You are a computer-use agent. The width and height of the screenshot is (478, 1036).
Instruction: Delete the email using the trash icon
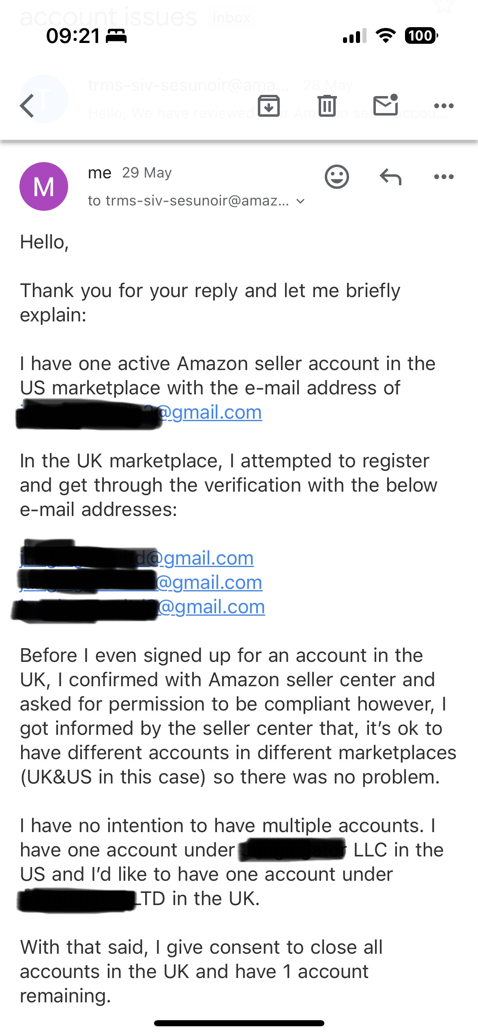pyautogui.click(x=327, y=105)
